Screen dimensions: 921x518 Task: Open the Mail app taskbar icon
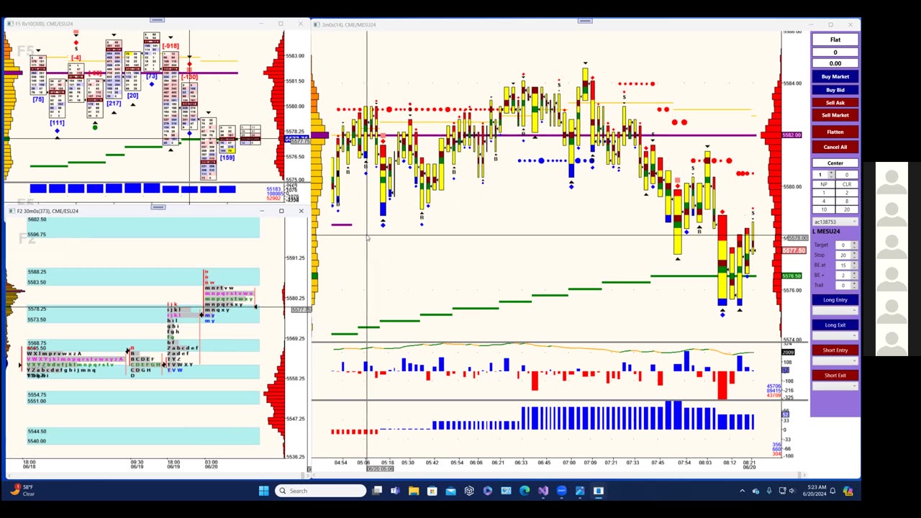tap(450, 491)
